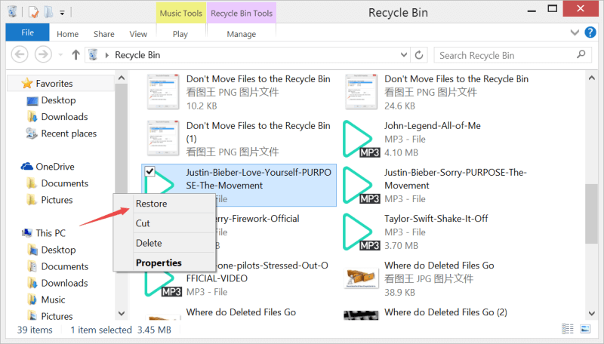
Task: Click the Properties quick access toolbar icon
Action: pos(33,12)
